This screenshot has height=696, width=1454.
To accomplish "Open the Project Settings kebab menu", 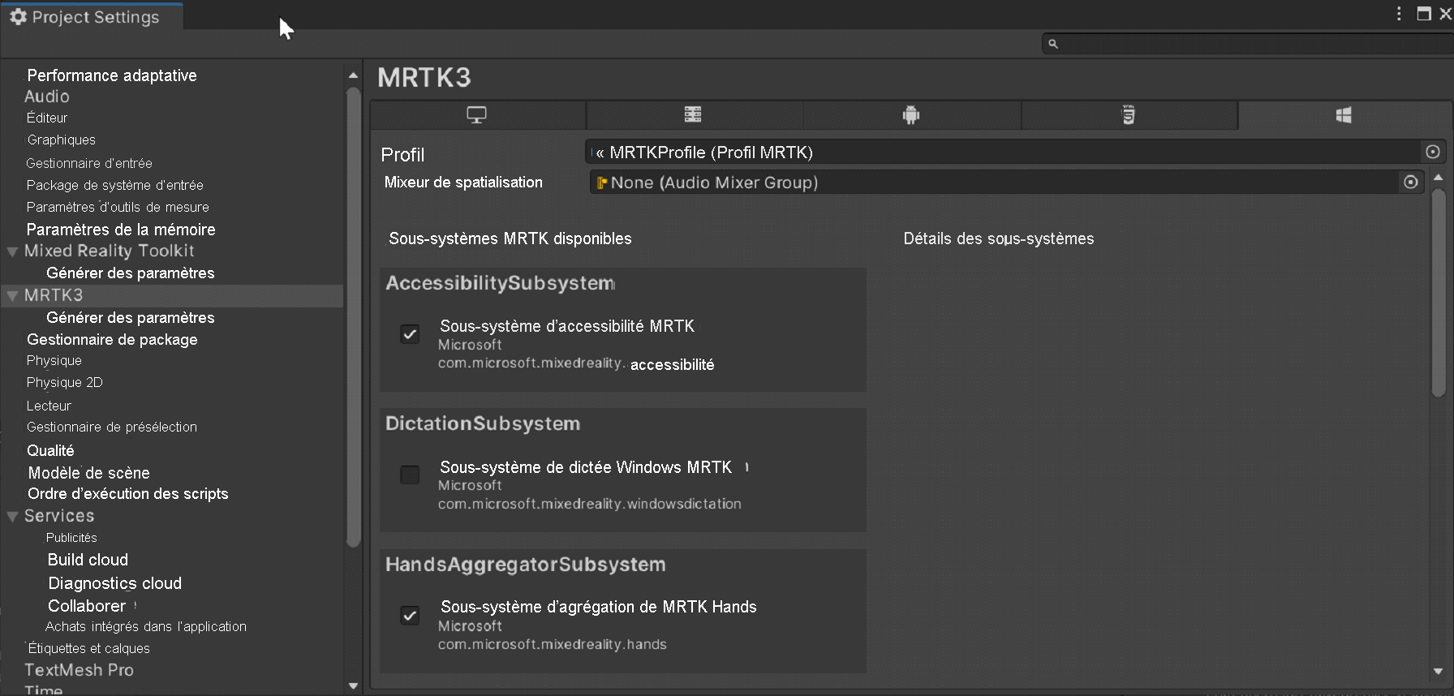I will [x=1399, y=14].
